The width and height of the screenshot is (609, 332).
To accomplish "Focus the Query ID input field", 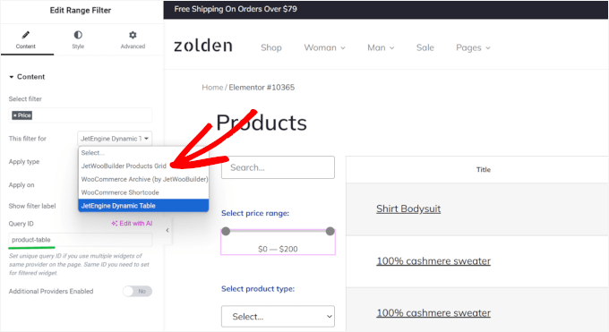I will tap(81, 240).
